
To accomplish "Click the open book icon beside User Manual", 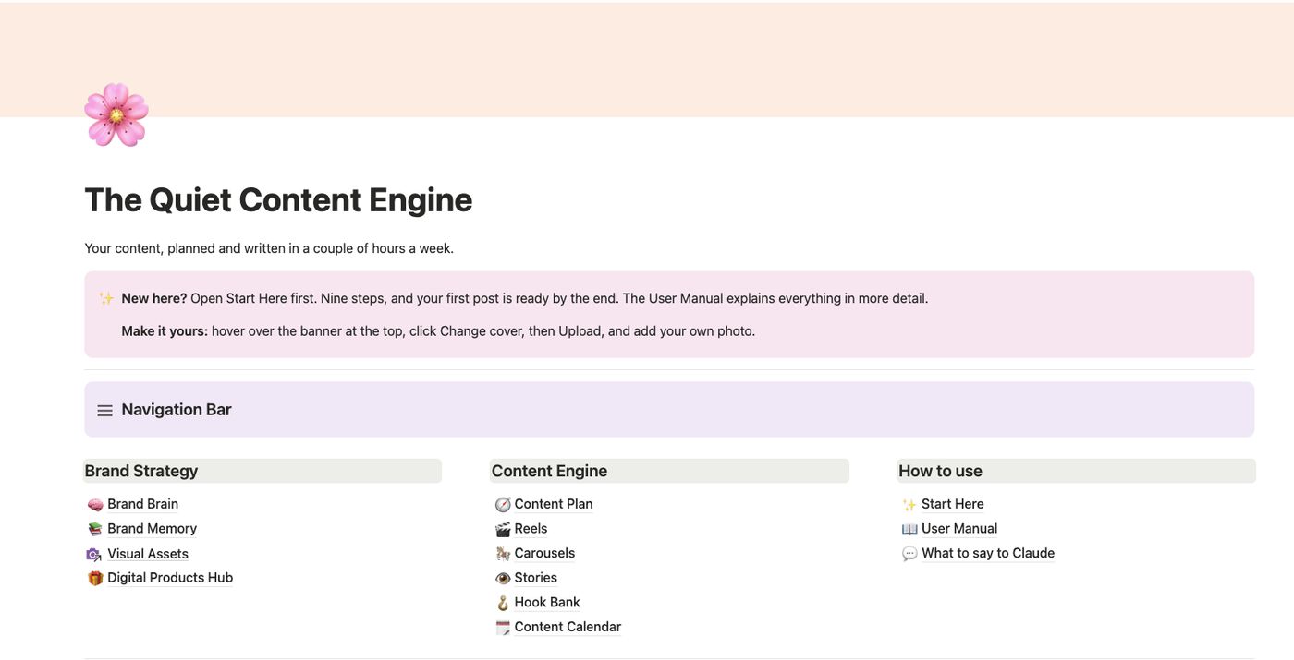I will [909, 529].
